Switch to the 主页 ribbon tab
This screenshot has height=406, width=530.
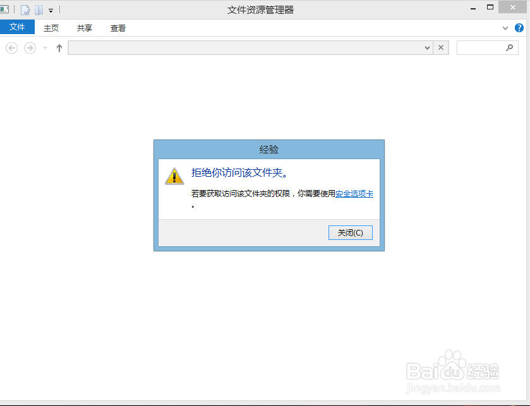tap(51, 28)
